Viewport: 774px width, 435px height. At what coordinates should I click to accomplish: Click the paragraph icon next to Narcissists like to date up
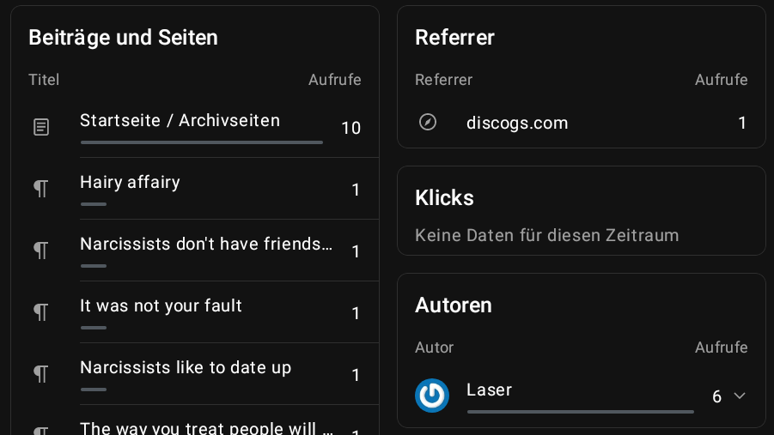(41, 374)
